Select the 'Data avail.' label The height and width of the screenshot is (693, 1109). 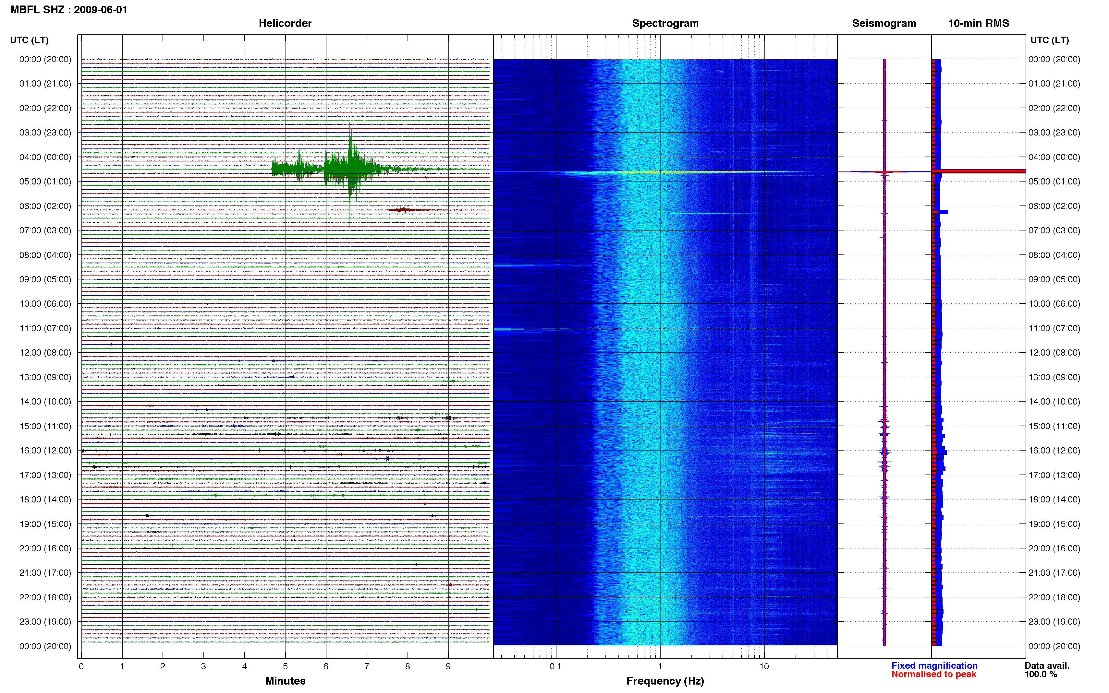click(x=1047, y=666)
